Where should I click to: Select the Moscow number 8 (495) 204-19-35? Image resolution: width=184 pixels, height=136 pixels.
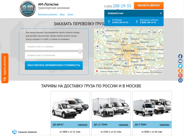[120, 22]
